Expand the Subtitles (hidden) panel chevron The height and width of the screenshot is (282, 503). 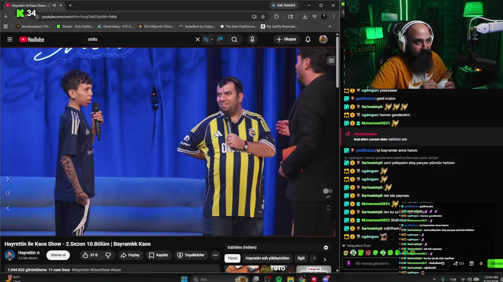click(326, 248)
